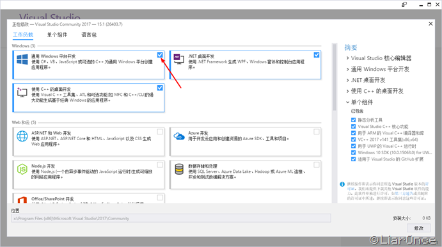Expand .NET 桌面开发 in summary
The height and width of the screenshot is (247, 442).
tap(347, 80)
